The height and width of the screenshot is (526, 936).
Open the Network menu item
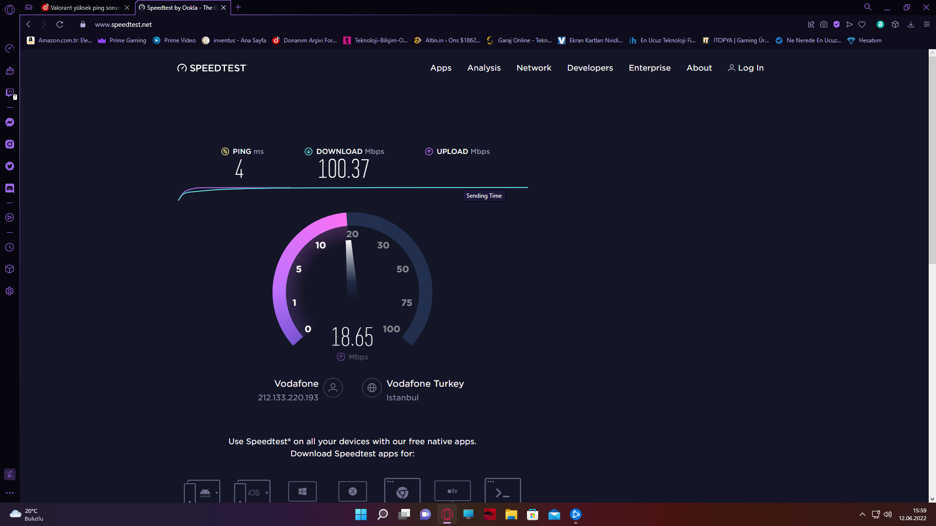534,68
